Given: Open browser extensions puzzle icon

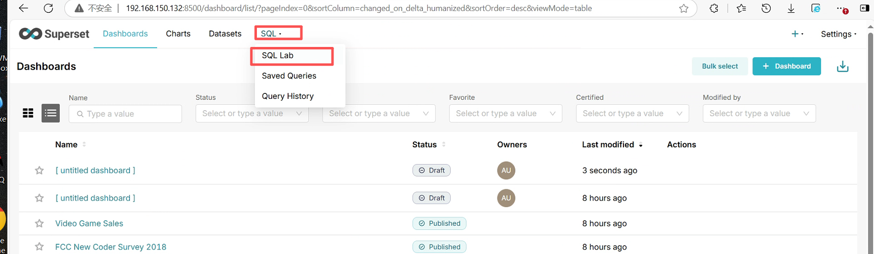Looking at the screenshot, I should coord(714,8).
